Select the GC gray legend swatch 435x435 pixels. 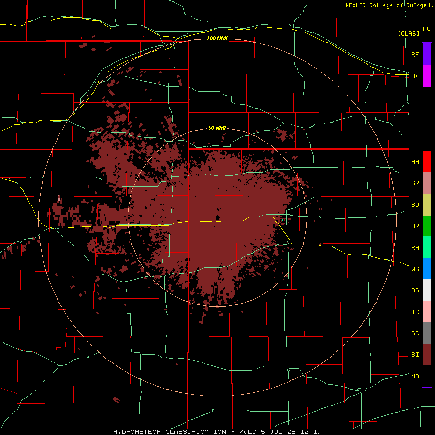pyautogui.click(x=427, y=333)
